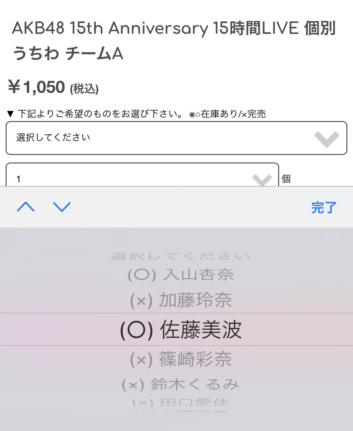Open the 選択してください member dropdown

[176, 138]
